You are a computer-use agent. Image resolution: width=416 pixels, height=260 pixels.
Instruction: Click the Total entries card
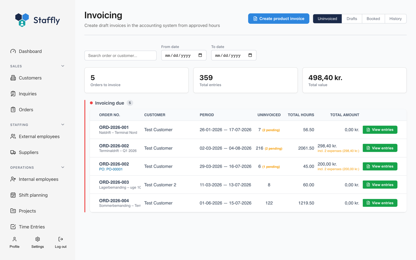pos(245,80)
